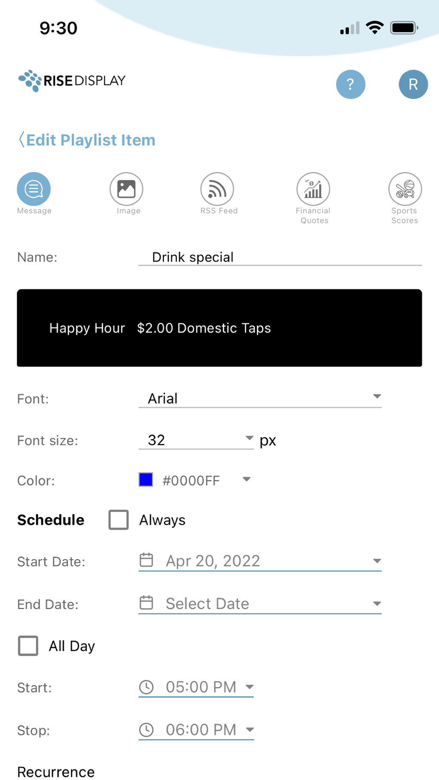This screenshot has height=780, width=439.
Task: Change the 05:00 PM start time
Action: point(201,687)
